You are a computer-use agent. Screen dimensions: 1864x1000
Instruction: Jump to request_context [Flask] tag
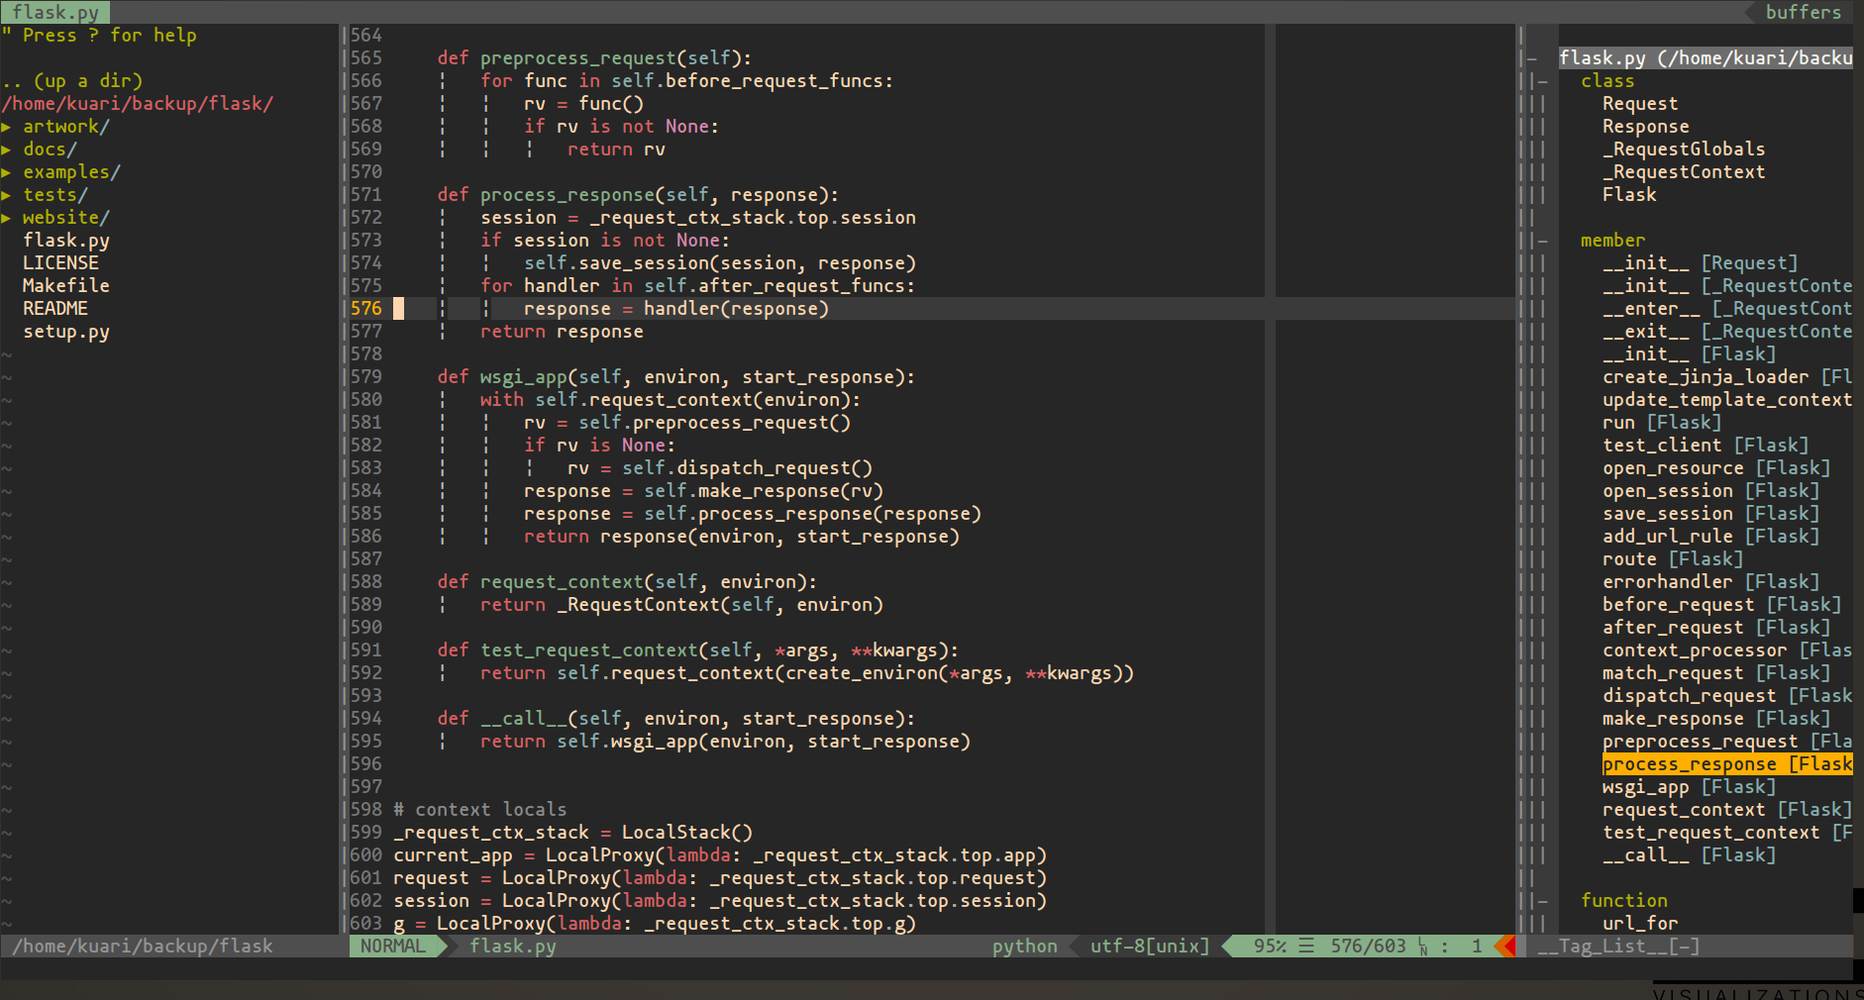1727,810
